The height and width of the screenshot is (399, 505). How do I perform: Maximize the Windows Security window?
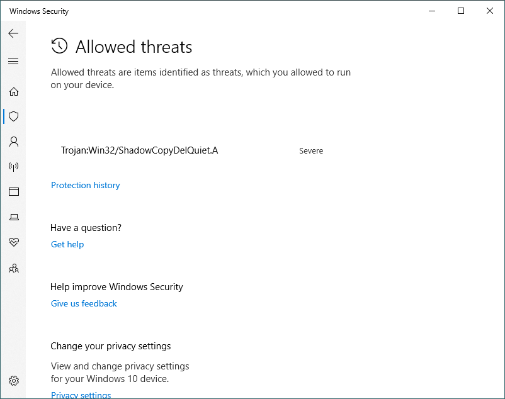click(x=461, y=11)
